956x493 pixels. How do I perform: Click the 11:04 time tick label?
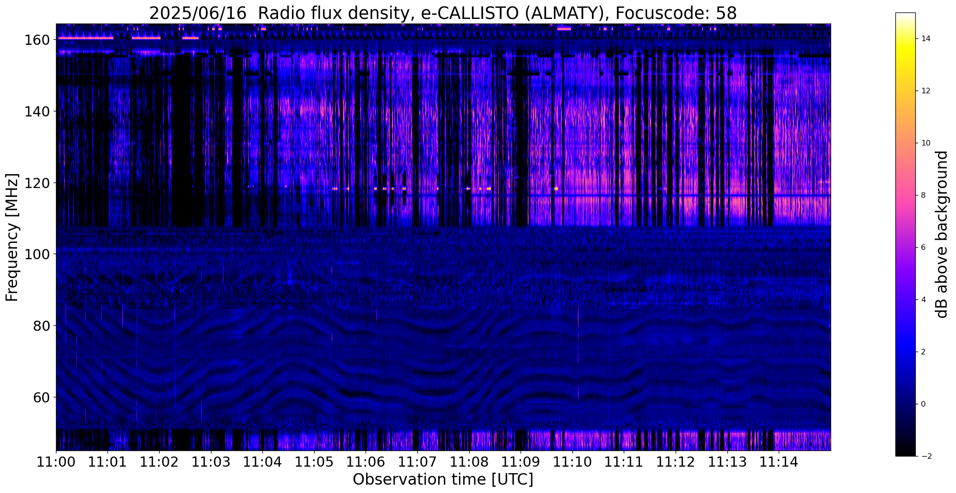(263, 461)
